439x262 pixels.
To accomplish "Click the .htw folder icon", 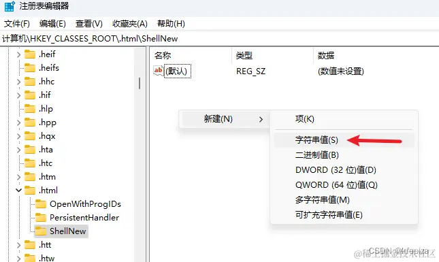I will point(30,258).
